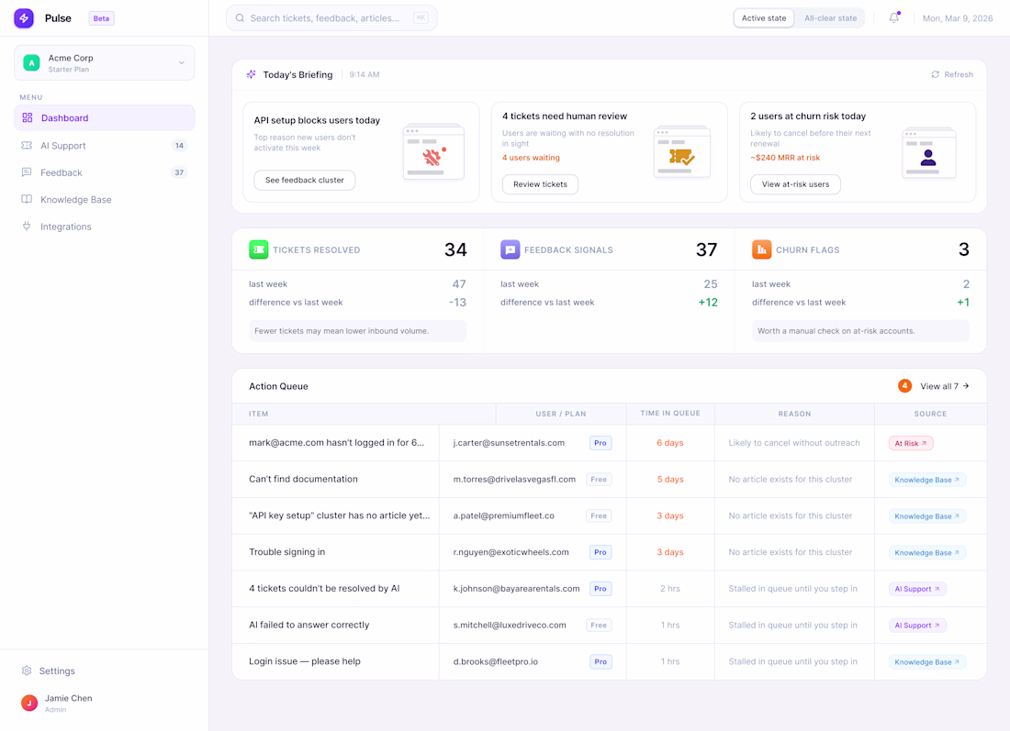Open Knowledge Base tag for Login issue row
The image size is (1010, 731).
tap(927, 662)
